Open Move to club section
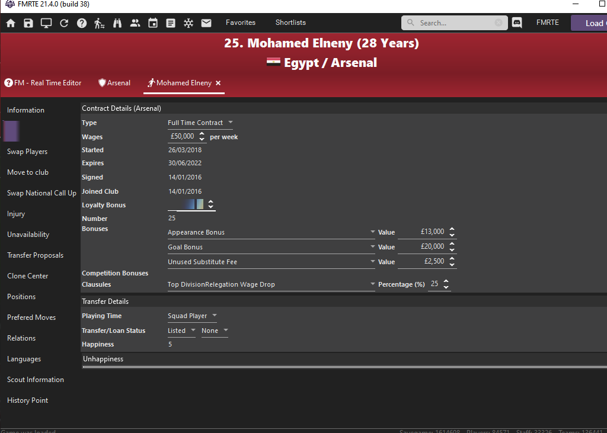This screenshot has width=607, height=433. (x=27, y=172)
